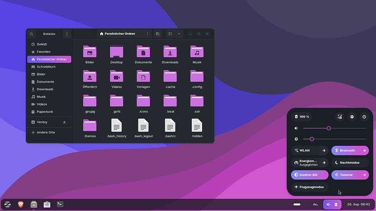376x211 pixels.
Task: Take a screenshot from quick settings
Action: (x=340, y=117)
